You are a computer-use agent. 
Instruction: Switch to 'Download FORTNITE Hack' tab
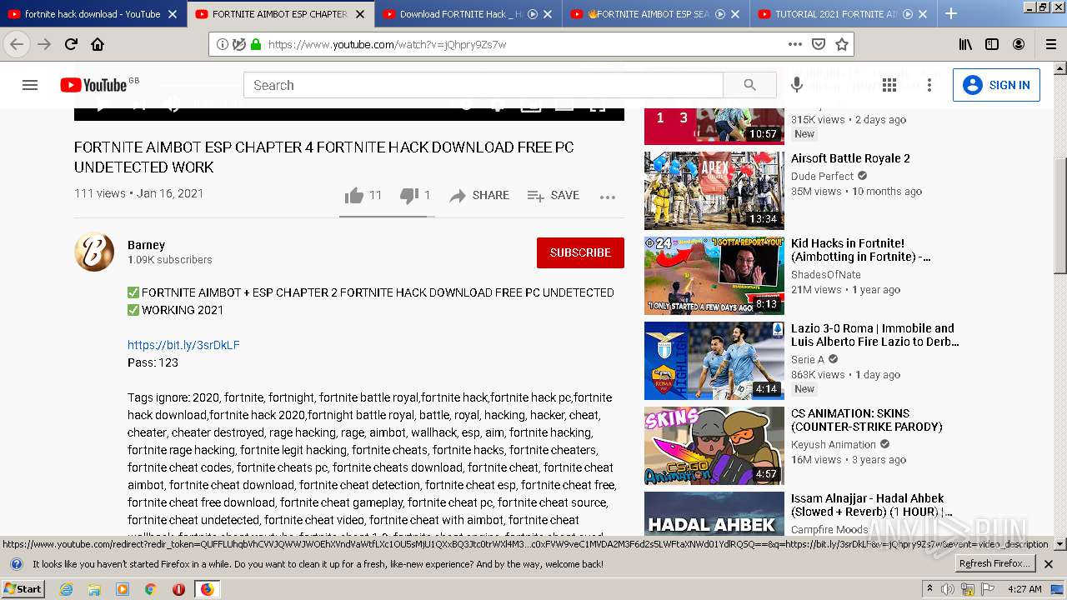468,14
